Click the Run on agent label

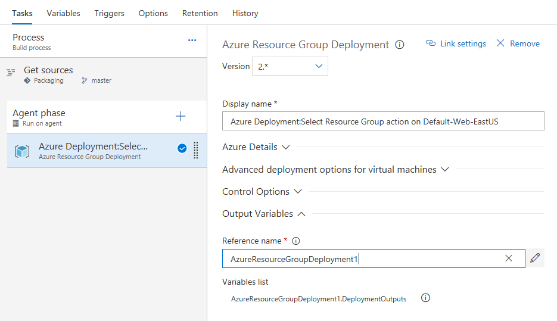click(42, 123)
